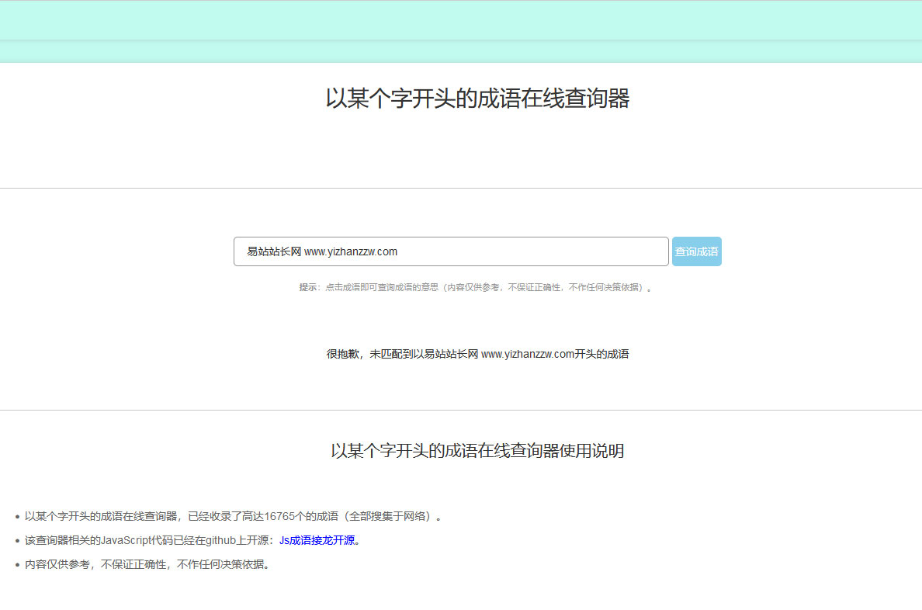Click the 查询成语 blue search button

point(696,251)
